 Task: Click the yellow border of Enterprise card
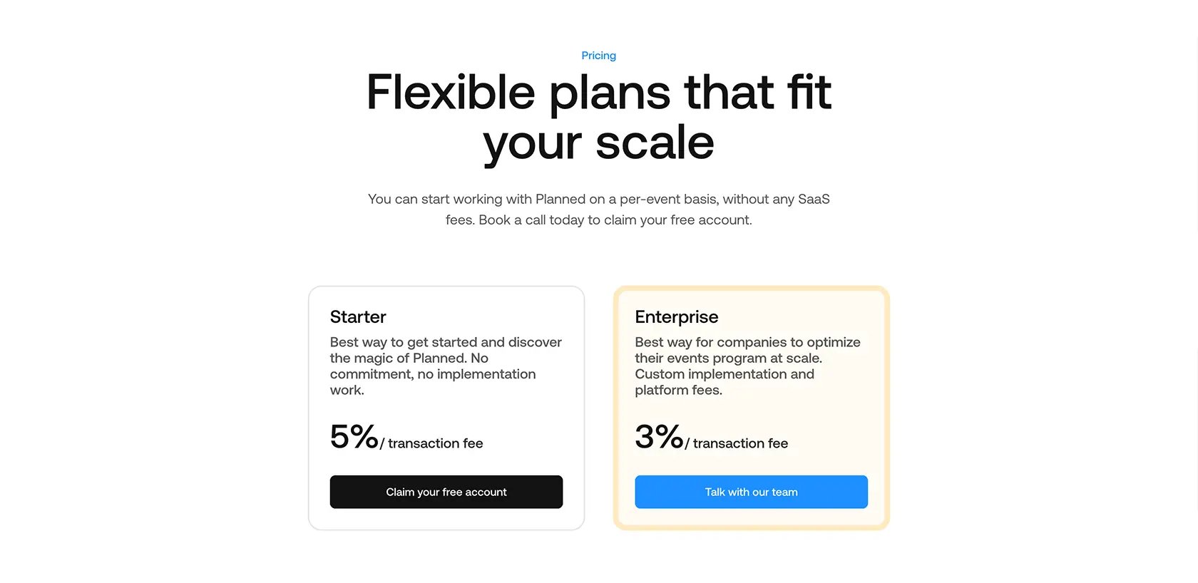click(x=616, y=408)
